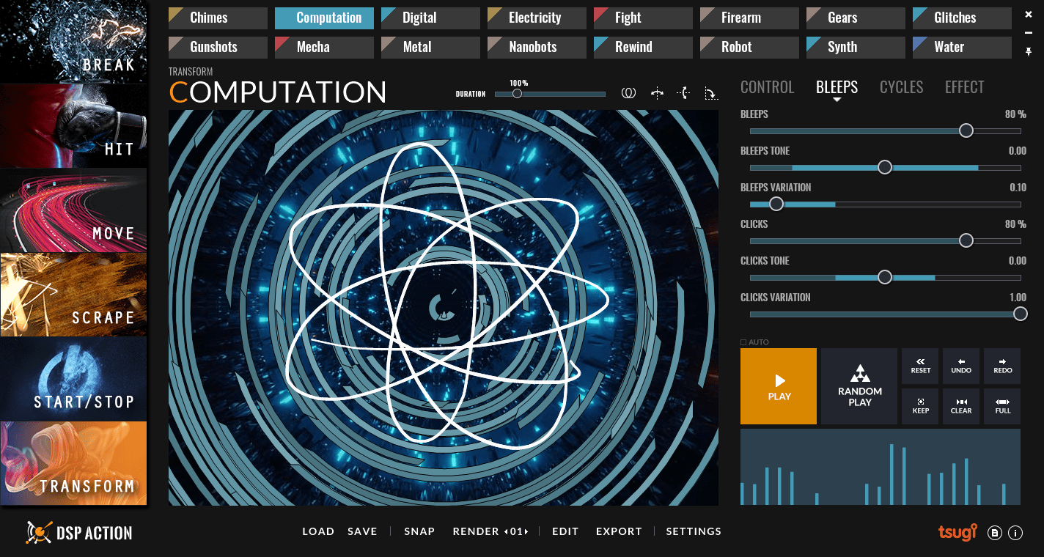The image size is (1044, 557).
Task: Choose the Nanobots preset
Action: pyautogui.click(x=537, y=47)
